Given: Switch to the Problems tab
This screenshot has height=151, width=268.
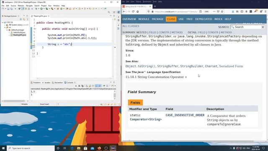Looking at the screenshot, I should coord(36,83).
